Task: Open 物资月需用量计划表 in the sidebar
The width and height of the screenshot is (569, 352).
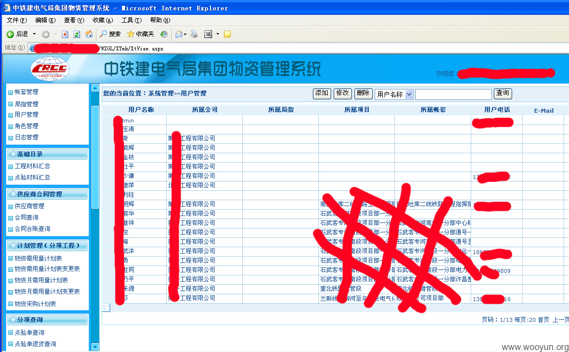Action: (x=41, y=280)
